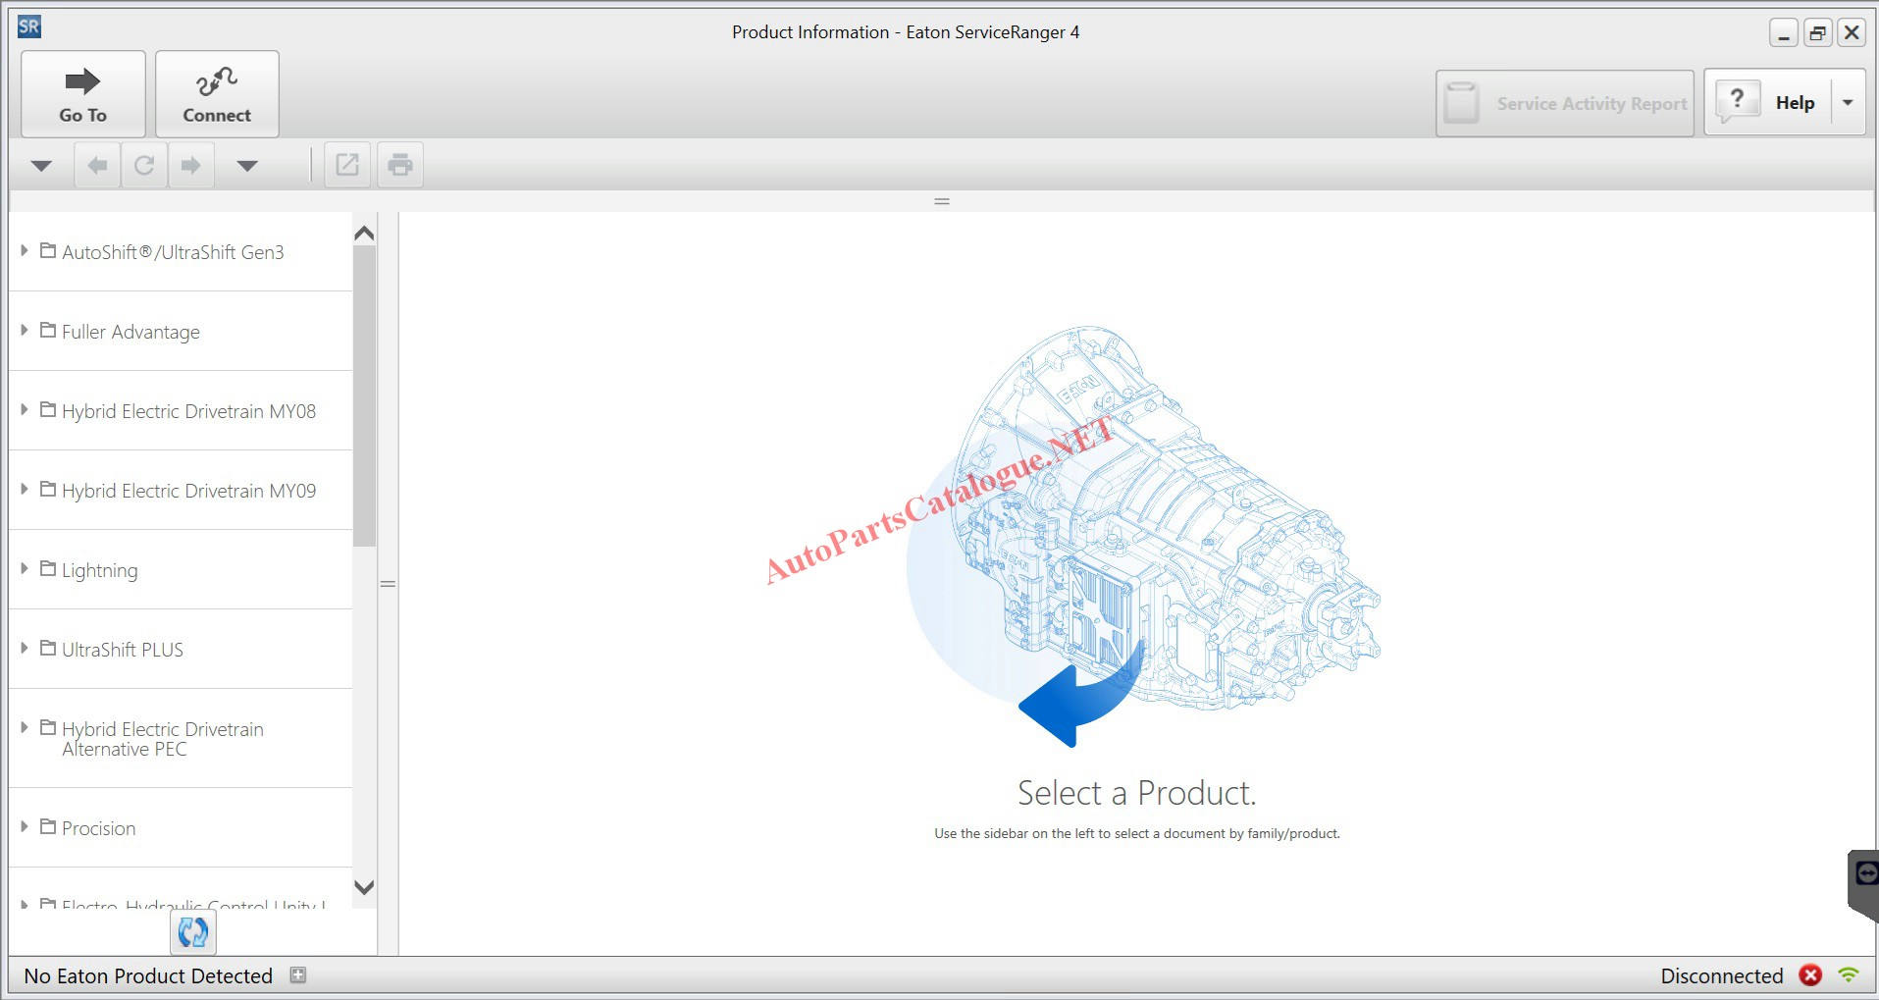The height and width of the screenshot is (1000, 1879).
Task: Click the Help button
Action: click(x=1768, y=103)
